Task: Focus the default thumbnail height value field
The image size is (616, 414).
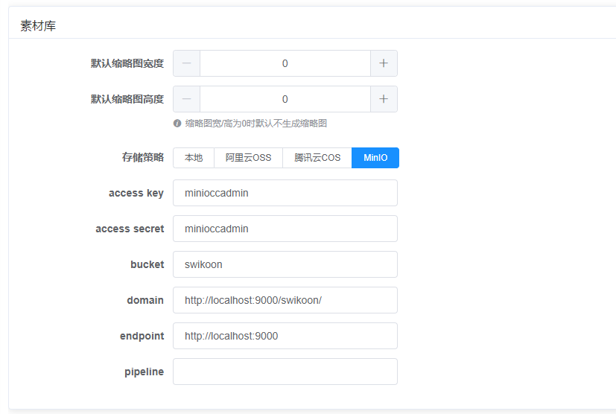Action: pyautogui.click(x=285, y=99)
